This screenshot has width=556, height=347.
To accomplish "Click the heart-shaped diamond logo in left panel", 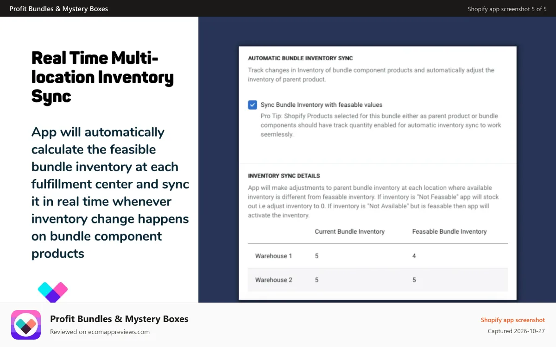I will point(53,292).
